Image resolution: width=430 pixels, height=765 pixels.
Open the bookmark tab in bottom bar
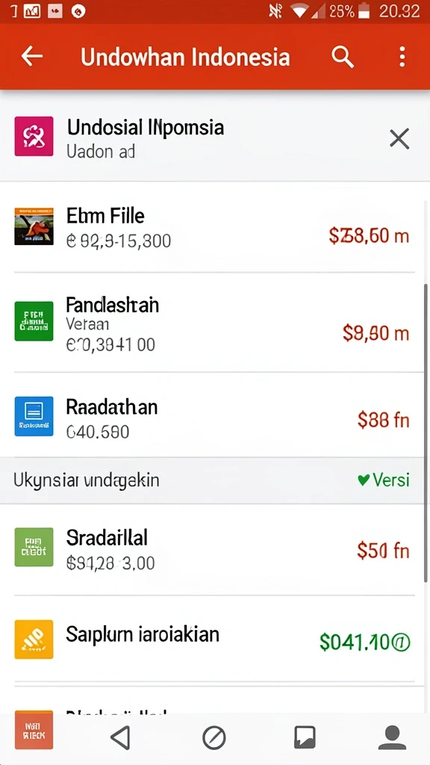305,737
